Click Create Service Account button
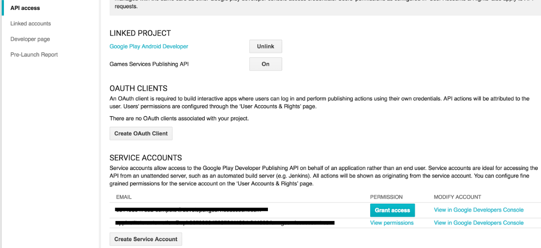Image resolution: width=541 pixels, height=248 pixels. point(146,239)
